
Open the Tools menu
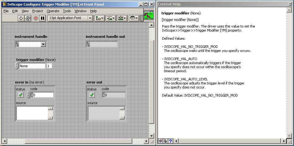click(67, 11)
